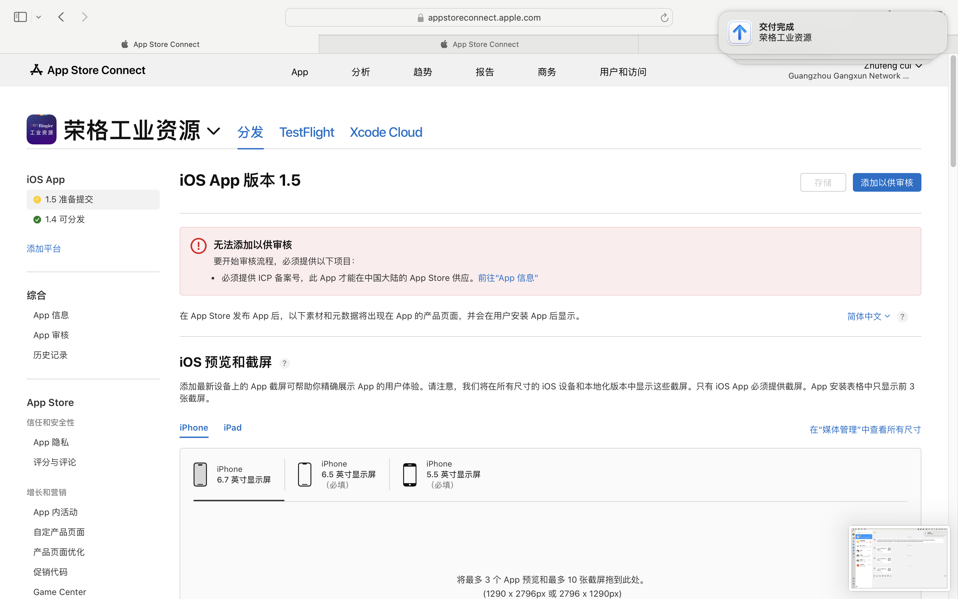
Task: Click the help icon beside 简体中文
Action: pos(902,316)
